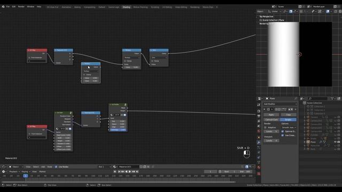
Task: Open the View Layer properties tab
Action: pyautogui.click(x=259, y=121)
